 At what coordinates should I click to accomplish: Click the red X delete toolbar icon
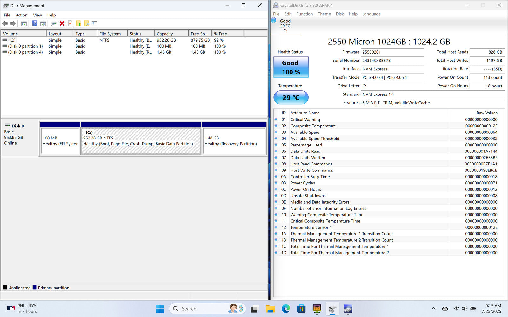tap(62, 23)
